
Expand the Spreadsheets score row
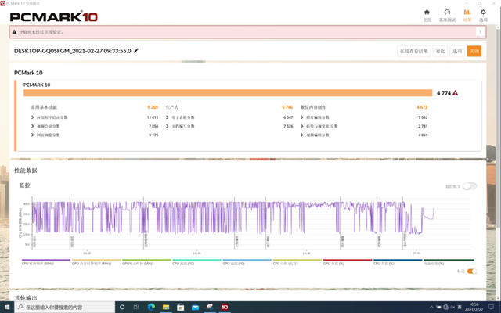(x=168, y=117)
